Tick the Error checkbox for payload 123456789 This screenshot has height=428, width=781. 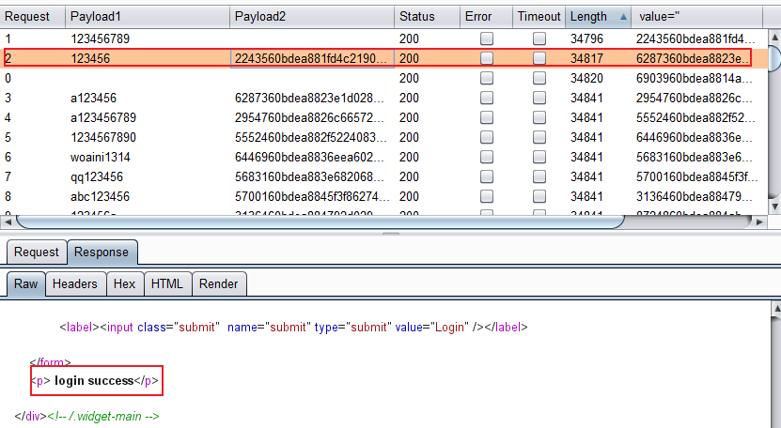(486, 38)
